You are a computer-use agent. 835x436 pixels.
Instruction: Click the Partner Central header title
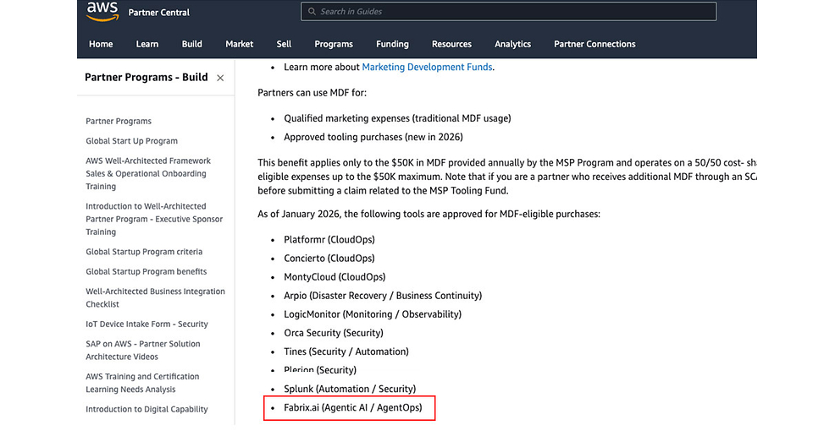point(158,12)
